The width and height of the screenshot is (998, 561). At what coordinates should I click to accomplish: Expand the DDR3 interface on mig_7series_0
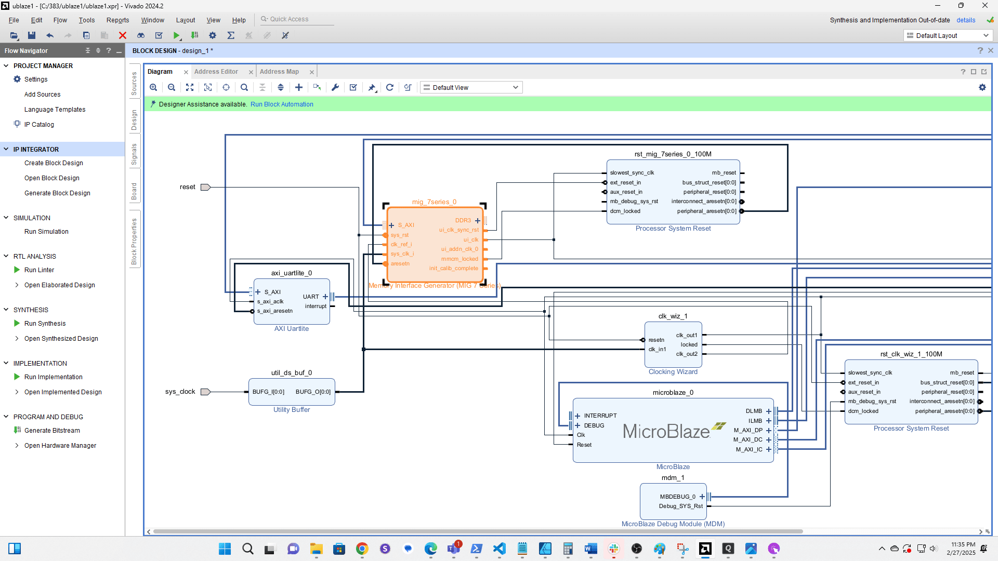pos(478,221)
